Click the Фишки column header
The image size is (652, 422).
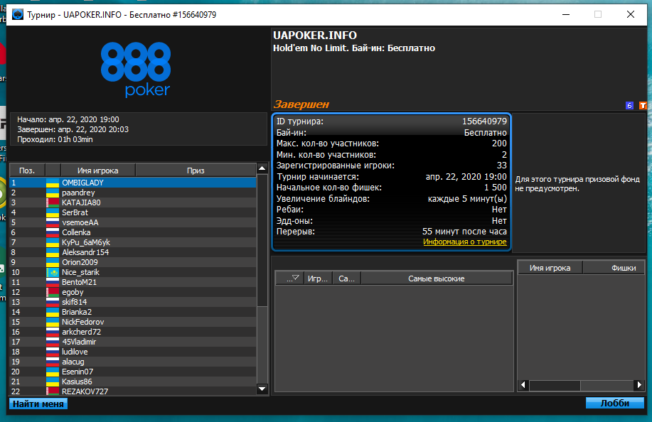[x=614, y=268]
